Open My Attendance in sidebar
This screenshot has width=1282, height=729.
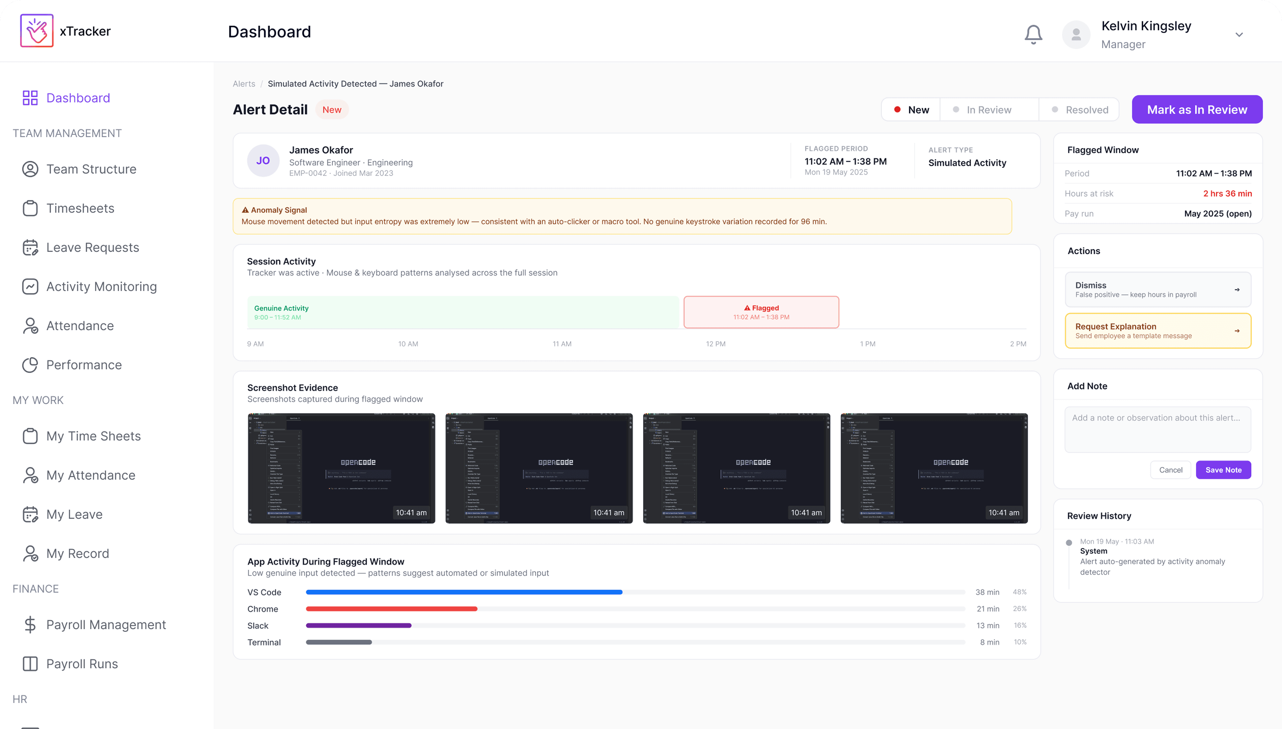pos(79,475)
